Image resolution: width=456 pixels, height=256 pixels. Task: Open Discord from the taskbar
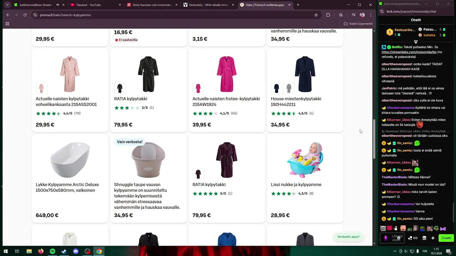pos(76,251)
